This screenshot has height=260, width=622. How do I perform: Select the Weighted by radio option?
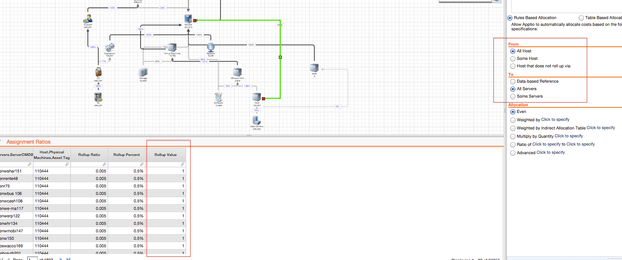point(513,120)
